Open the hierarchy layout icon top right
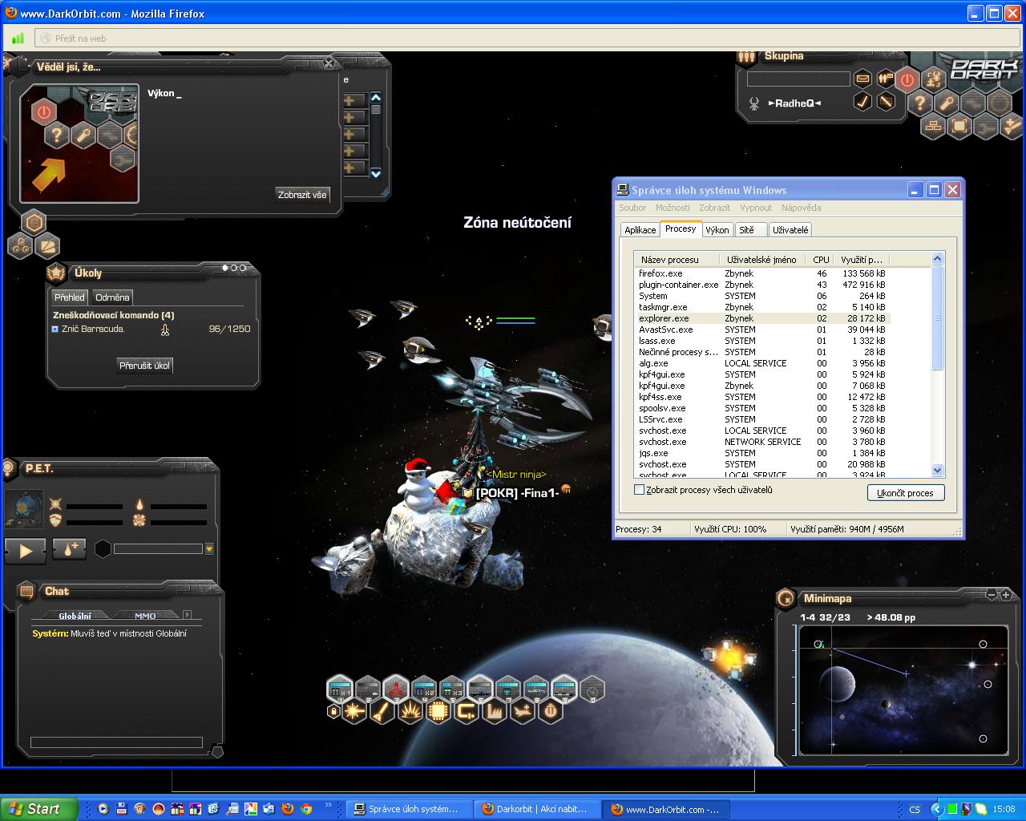The image size is (1026, 821). point(933,126)
